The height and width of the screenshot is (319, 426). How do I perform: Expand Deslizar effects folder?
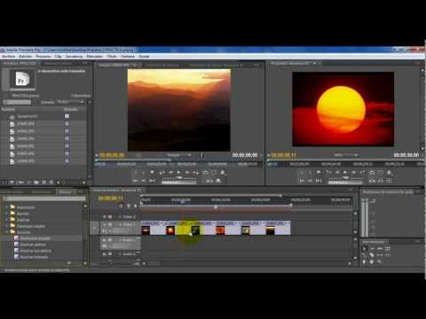(7, 220)
